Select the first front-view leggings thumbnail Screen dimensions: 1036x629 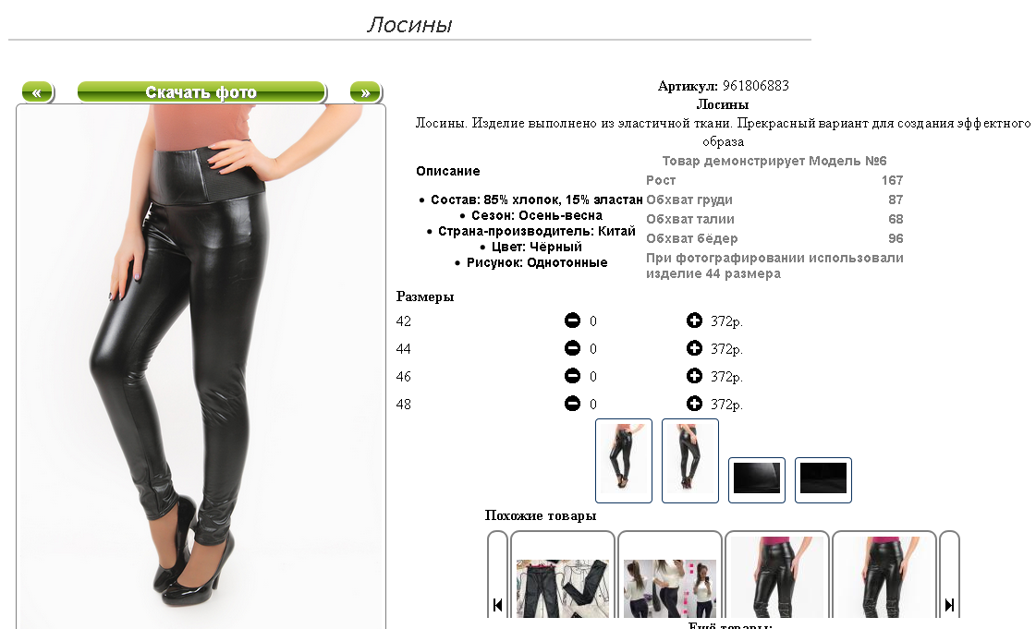[x=624, y=461]
